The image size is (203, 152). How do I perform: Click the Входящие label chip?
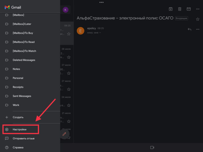click(182, 18)
